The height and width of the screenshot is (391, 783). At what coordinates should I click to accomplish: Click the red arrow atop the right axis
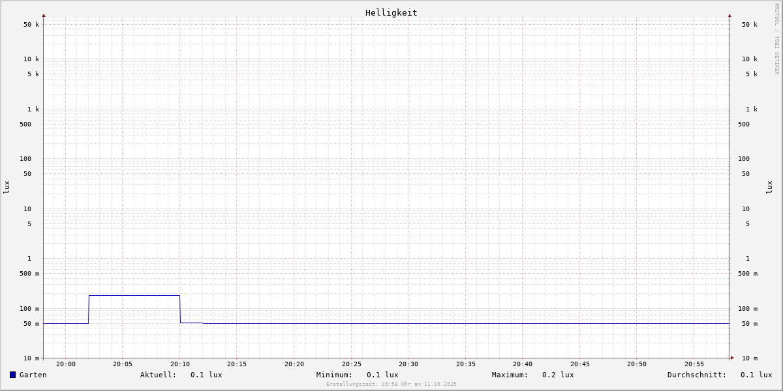729,15
